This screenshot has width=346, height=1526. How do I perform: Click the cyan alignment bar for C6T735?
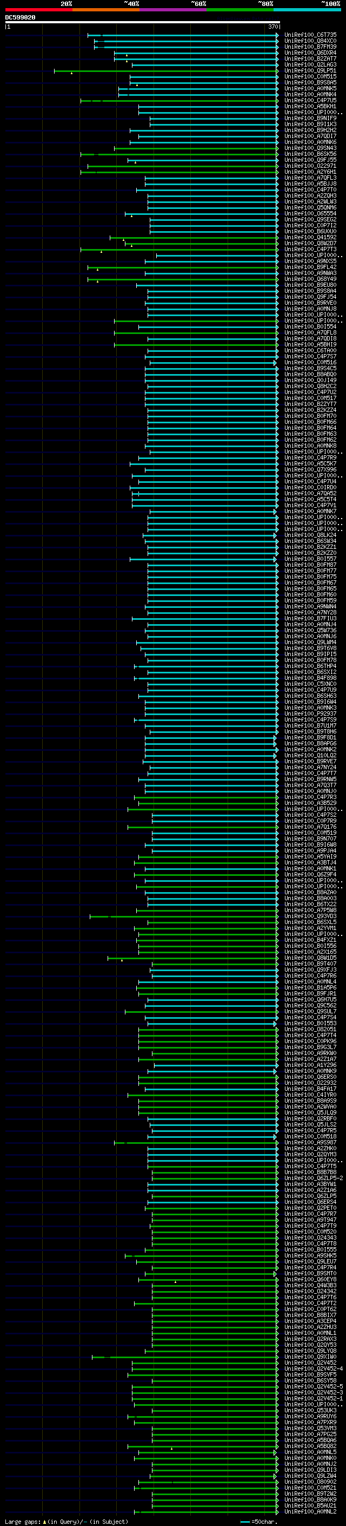tap(183, 35)
